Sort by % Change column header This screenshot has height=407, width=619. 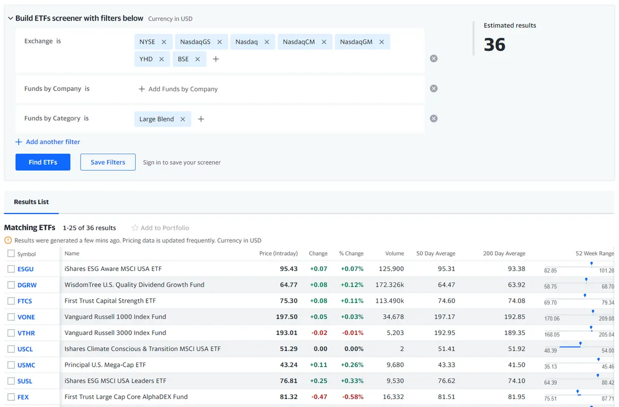tap(351, 253)
